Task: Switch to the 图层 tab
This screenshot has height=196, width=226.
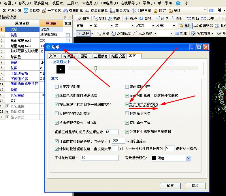Action: tap(85, 56)
